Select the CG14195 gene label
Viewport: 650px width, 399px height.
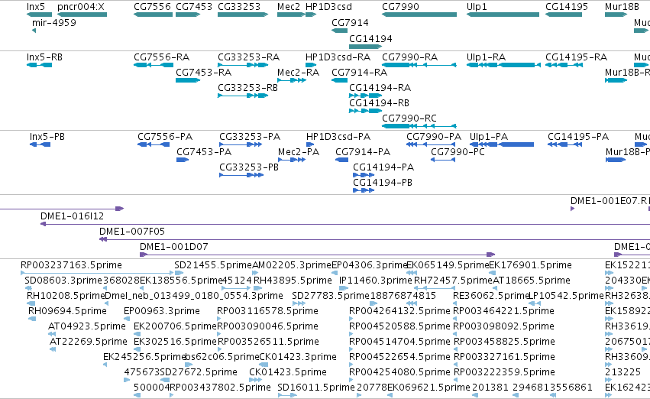(x=567, y=7)
